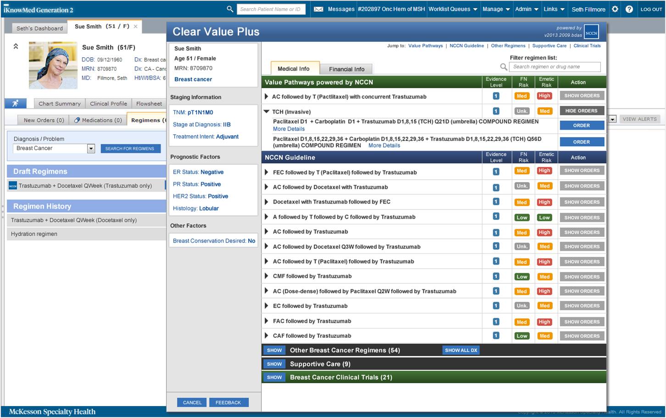Expand AC followed by Trastuzumab row
Screen dimensions: 666x418
266,231
